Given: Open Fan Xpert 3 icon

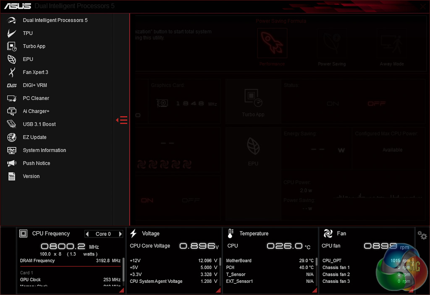Looking at the screenshot, I should [x=11, y=72].
